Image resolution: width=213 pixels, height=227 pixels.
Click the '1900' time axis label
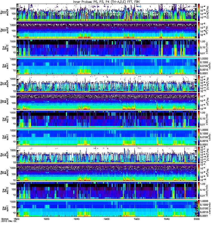pos(107,219)
